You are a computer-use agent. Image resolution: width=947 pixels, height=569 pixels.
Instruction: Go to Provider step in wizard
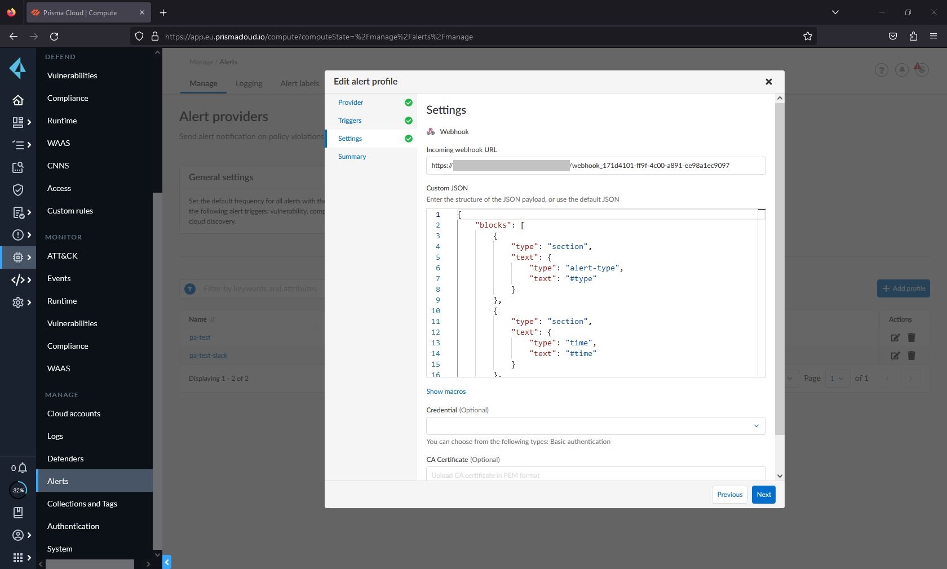tap(351, 103)
